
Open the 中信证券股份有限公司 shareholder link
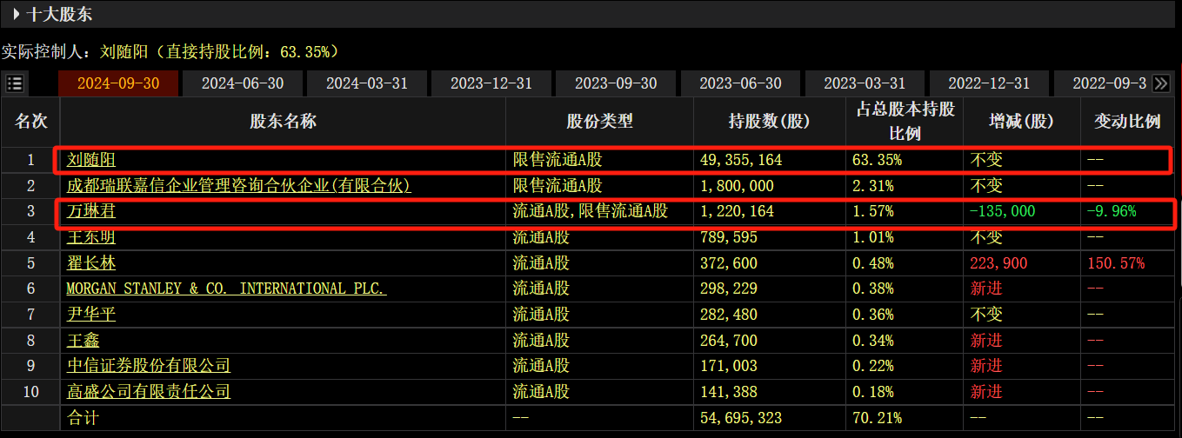point(149,366)
